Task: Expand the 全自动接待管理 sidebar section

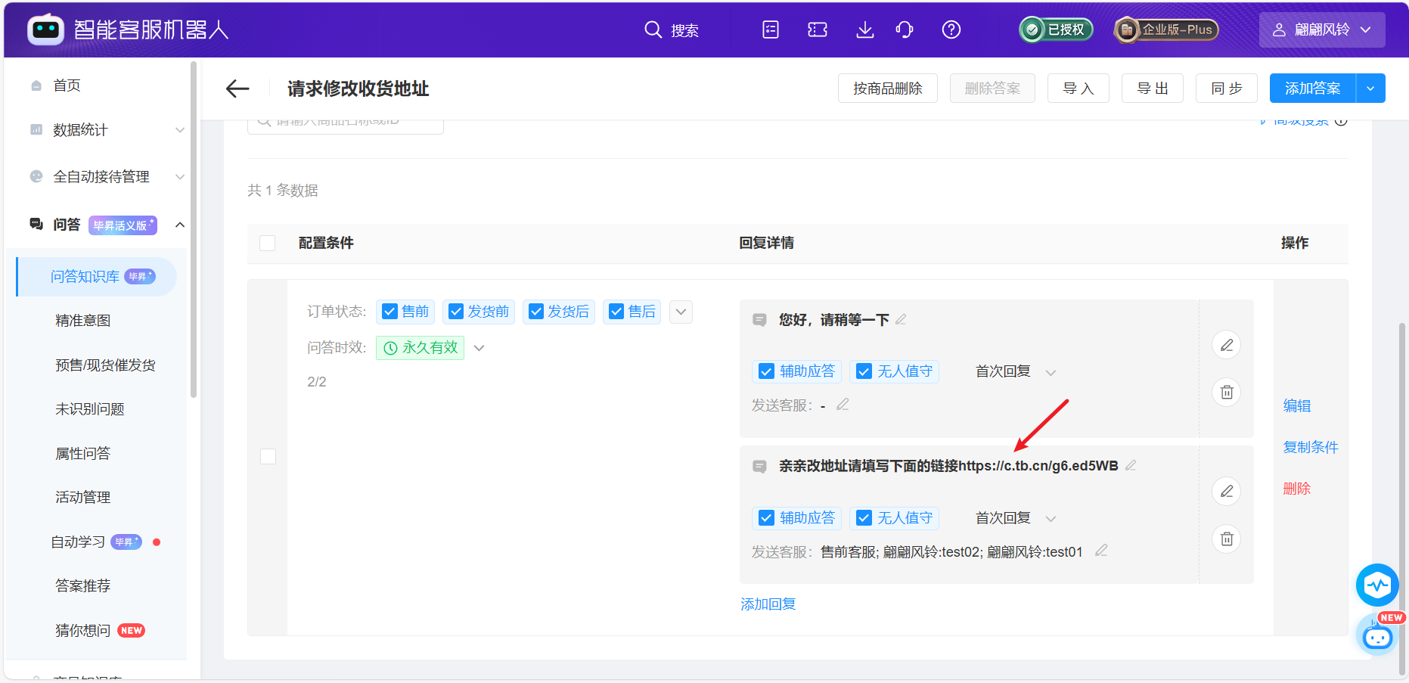Action: pos(180,177)
